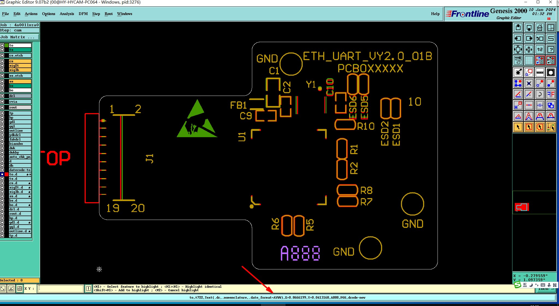
Task: Click the rotate arrow tool icon
Action: coord(540,95)
